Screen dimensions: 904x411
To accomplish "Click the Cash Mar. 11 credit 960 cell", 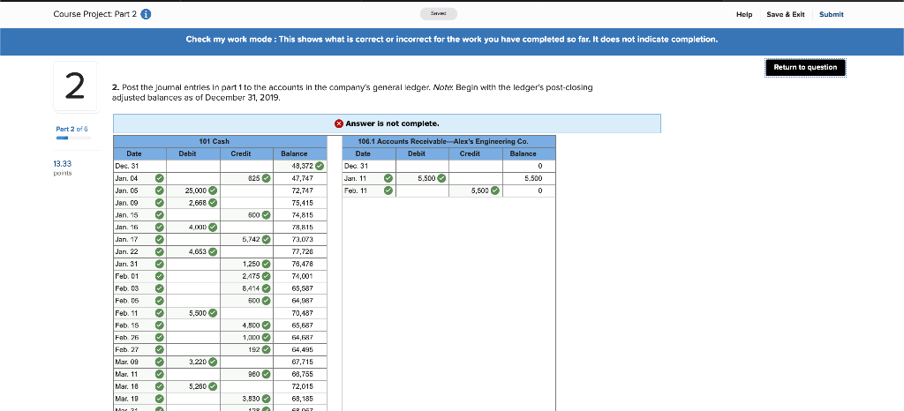I will click(247, 374).
